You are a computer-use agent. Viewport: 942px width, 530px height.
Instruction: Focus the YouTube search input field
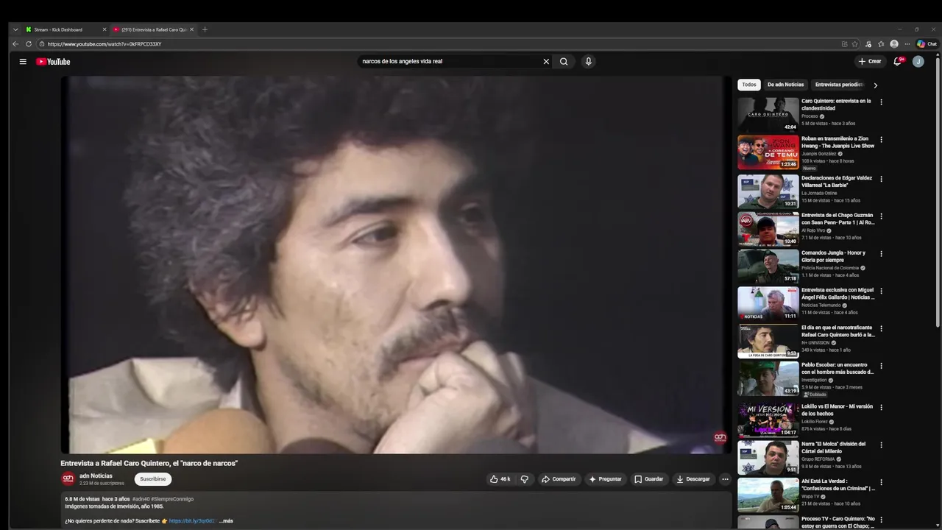[x=449, y=62]
